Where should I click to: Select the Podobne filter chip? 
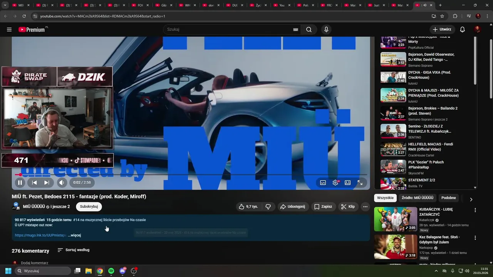click(x=449, y=198)
